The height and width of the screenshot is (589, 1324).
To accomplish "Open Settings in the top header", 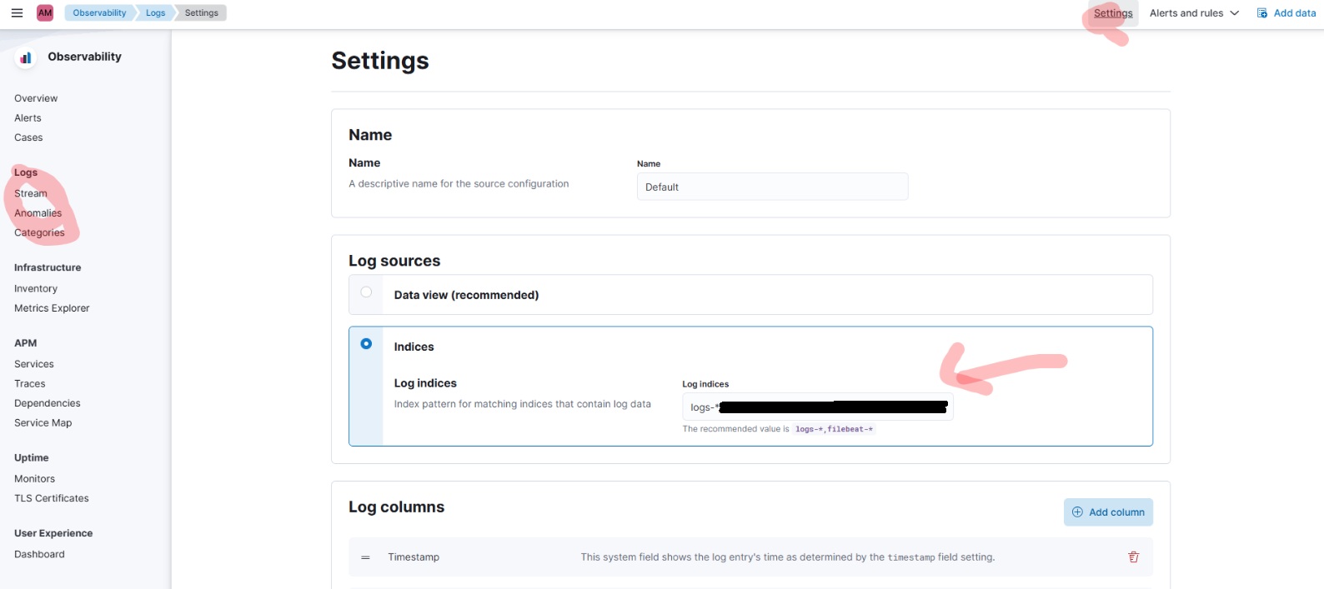I will 1113,12.
